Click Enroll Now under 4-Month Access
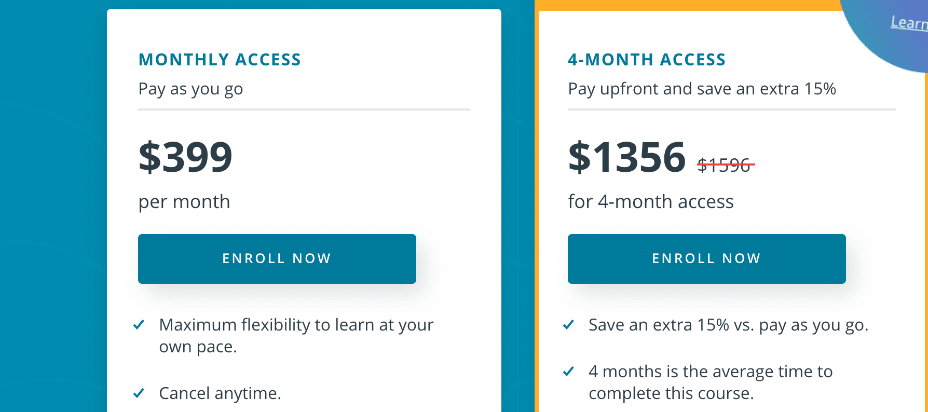This screenshot has width=928, height=412. pyautogui.click(x=706, y=258)
